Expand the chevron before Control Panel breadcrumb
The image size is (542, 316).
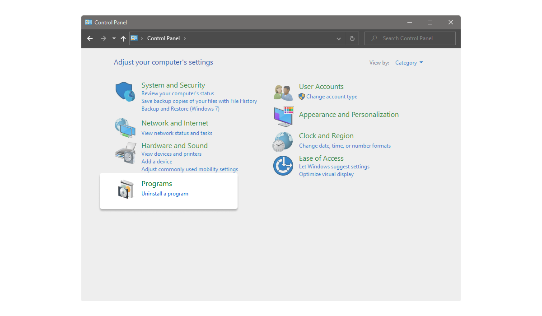tap(142, 38)
